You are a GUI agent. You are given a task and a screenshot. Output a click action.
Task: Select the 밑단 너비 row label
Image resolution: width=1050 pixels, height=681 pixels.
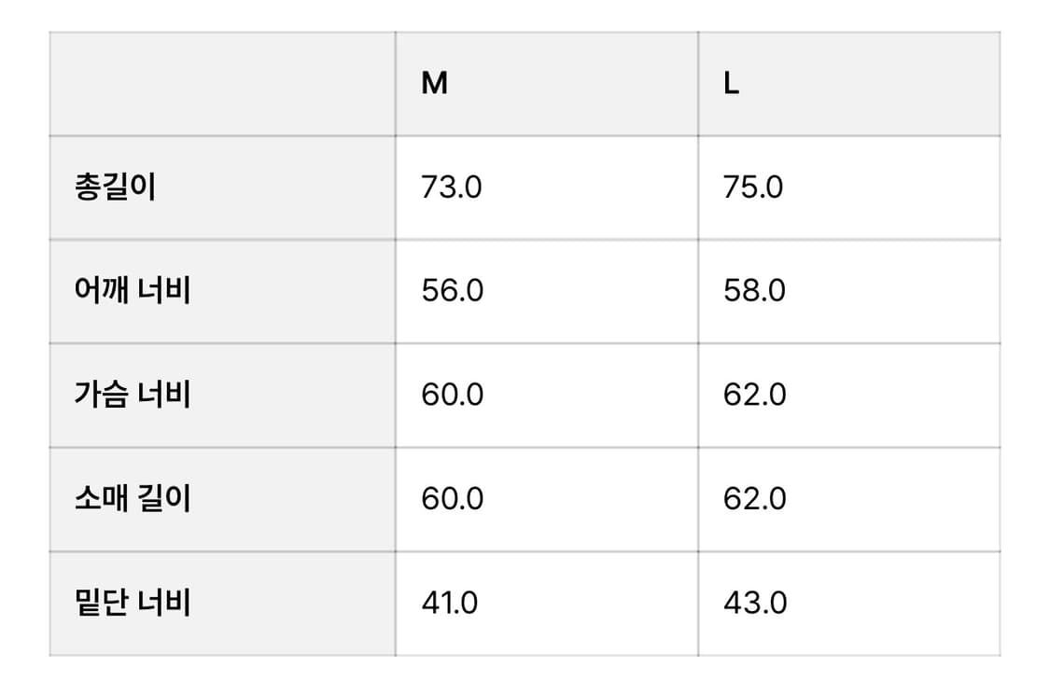pyautogui.click(x=132, y=603)
